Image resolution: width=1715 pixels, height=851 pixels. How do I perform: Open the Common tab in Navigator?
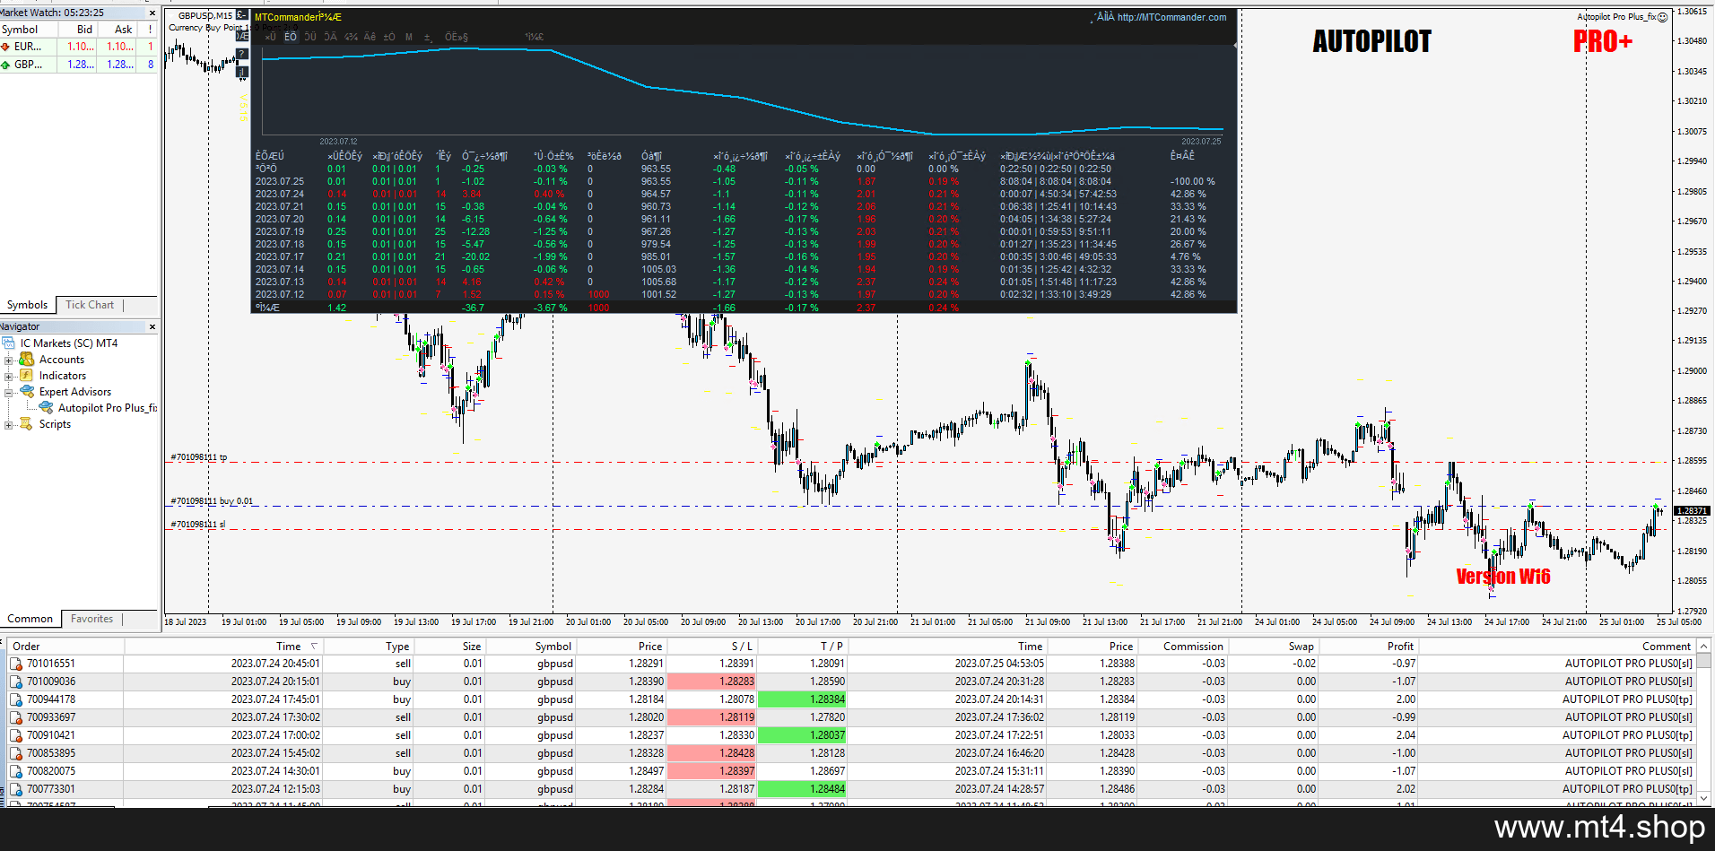30,619
